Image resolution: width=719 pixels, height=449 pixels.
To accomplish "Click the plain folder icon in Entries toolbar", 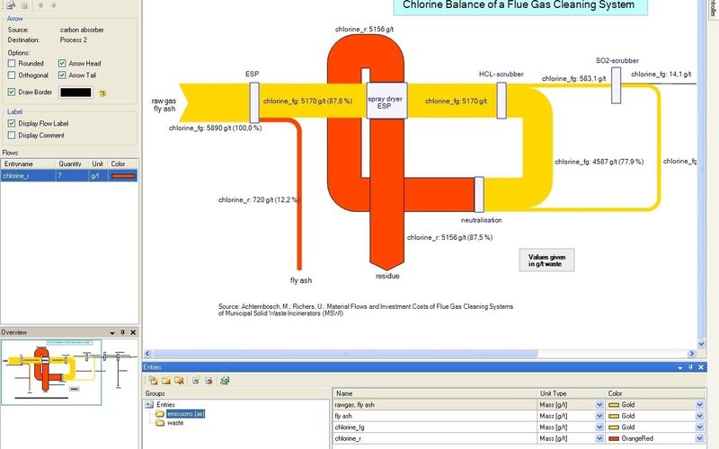I will pos(166,380).
